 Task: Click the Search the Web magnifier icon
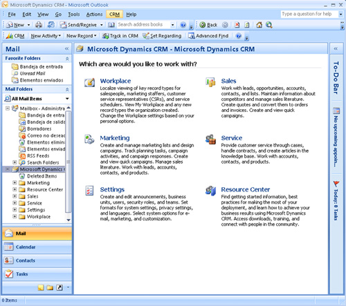[269, 25]
